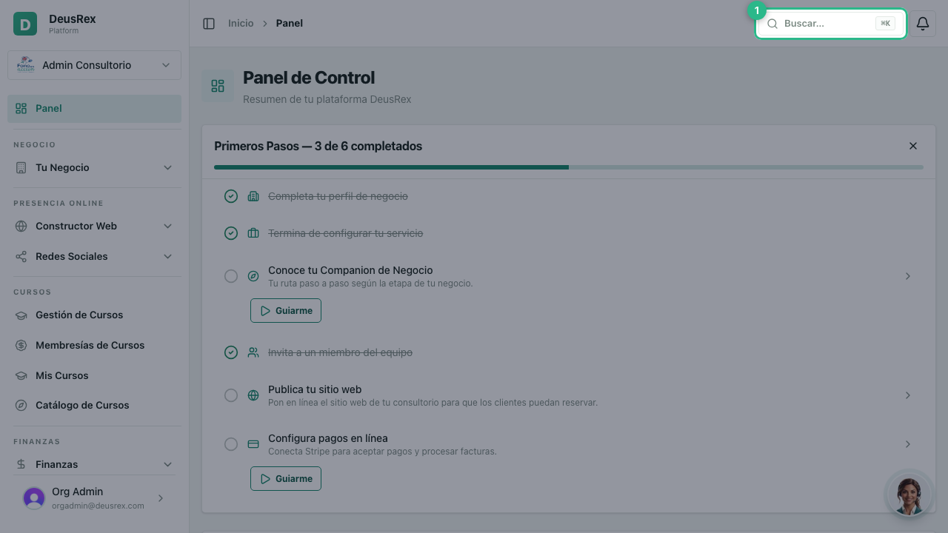This screenshot has height=533, width=948.
Task: Click the Gestión de Cursos graduation cap icon
Action: coord(21,315)
